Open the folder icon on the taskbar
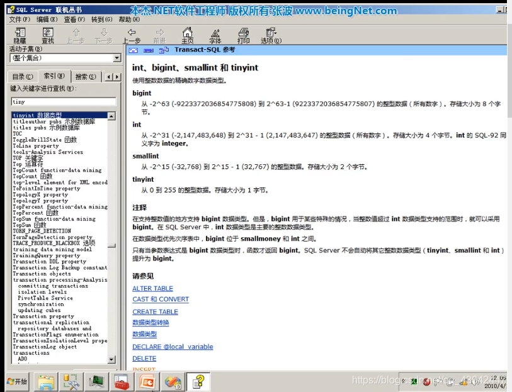The width and height of the screenshot is (512, 392). (x=46, y=381)
